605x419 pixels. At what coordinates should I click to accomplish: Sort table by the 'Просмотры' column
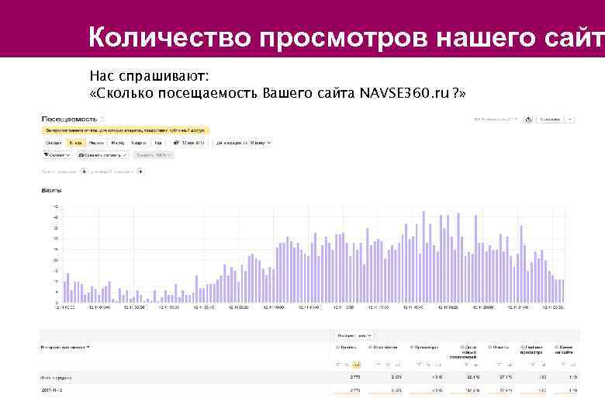[x=424, y=348]
